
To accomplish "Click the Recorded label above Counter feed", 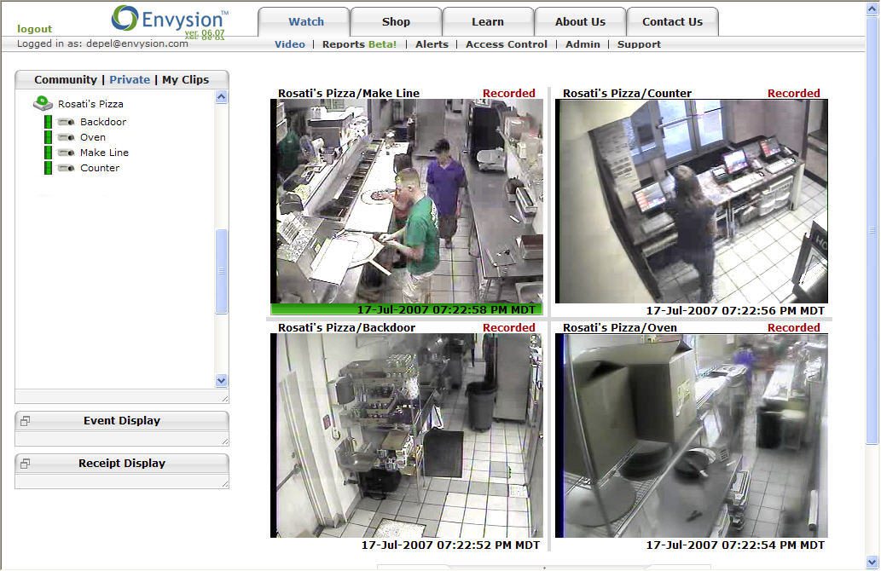I will pos(794,93).
